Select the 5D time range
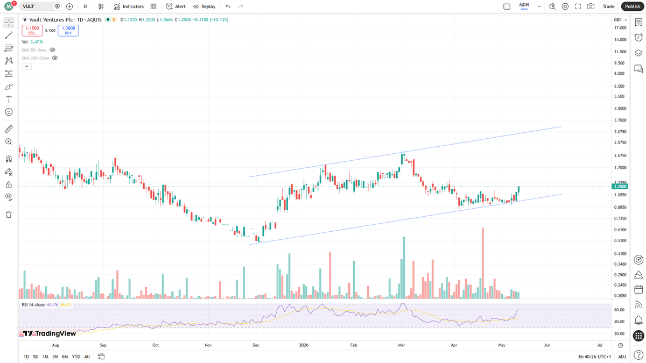 click(x=36, y=357)
